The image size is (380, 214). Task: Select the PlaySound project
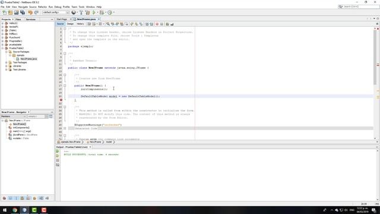[x=14, y=37]
